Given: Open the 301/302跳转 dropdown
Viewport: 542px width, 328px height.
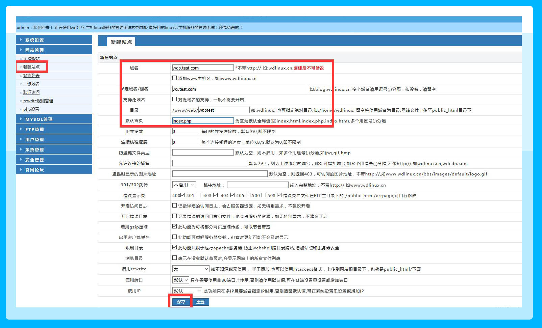Looking at the screenshot, I should [184, 185].
